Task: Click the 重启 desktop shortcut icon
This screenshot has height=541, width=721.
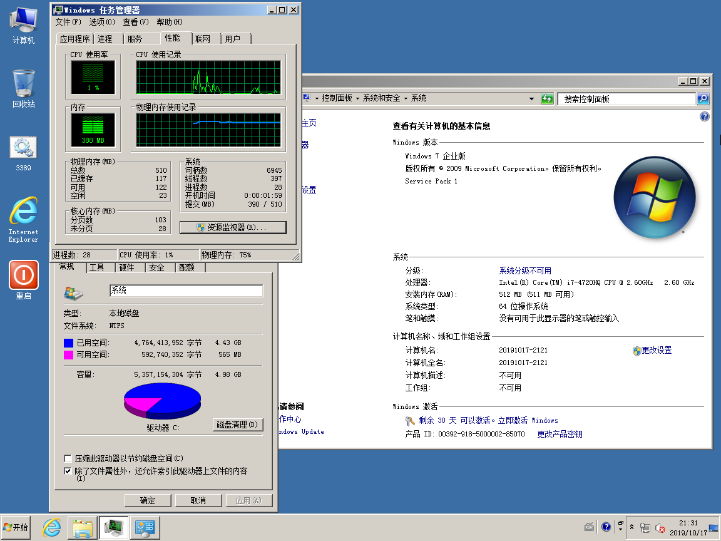Action: (23, 275)
